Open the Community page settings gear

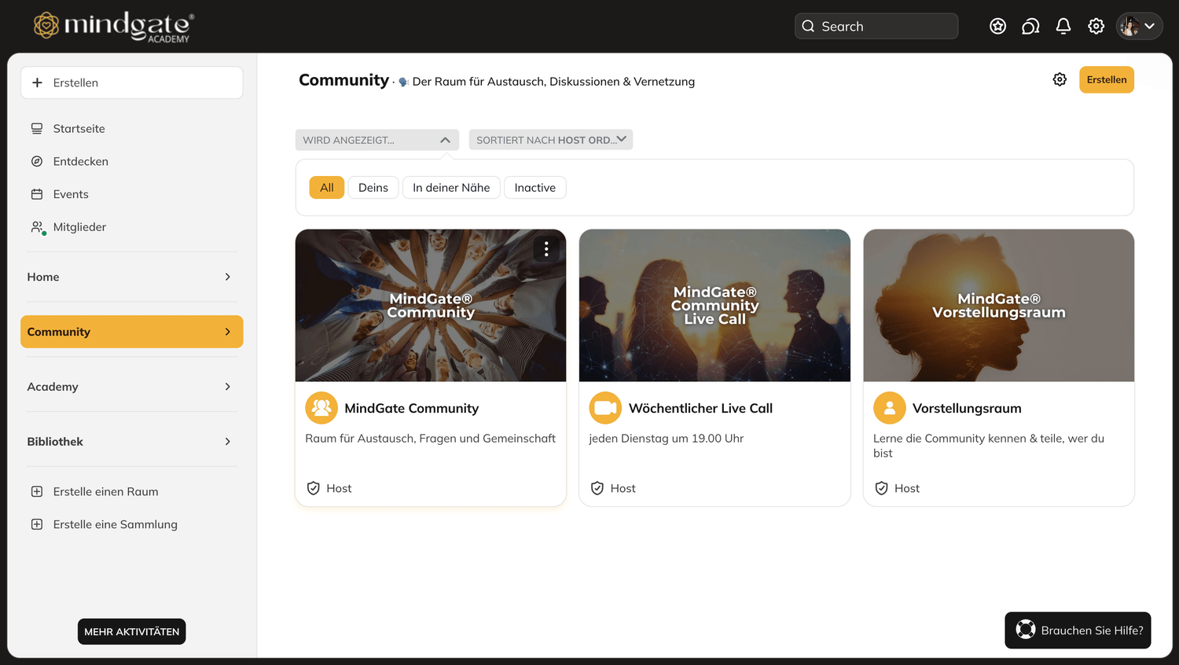tap(1060, 79)
